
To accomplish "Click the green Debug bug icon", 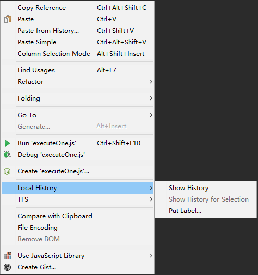I will 7,155.
